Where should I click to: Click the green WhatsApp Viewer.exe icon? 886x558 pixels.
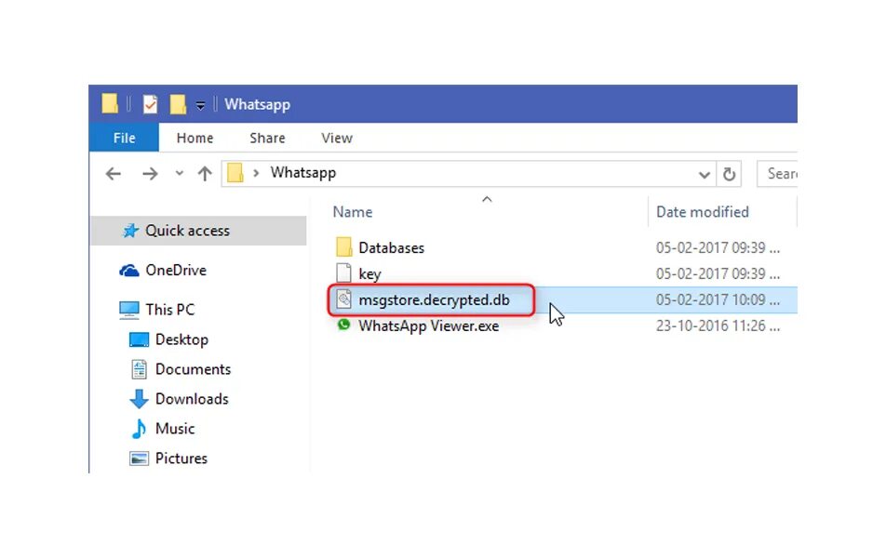tap(343, 325)
